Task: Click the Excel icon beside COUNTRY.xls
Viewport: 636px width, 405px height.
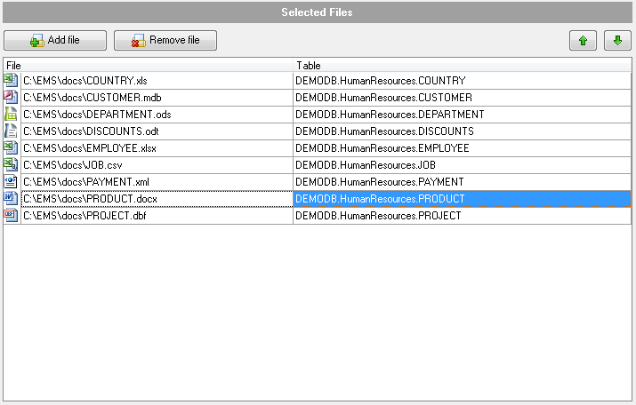Action: pos(11,80)
